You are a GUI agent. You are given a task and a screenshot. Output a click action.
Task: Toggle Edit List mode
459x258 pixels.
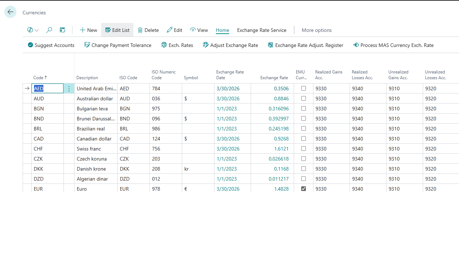(x=117, y=30)
